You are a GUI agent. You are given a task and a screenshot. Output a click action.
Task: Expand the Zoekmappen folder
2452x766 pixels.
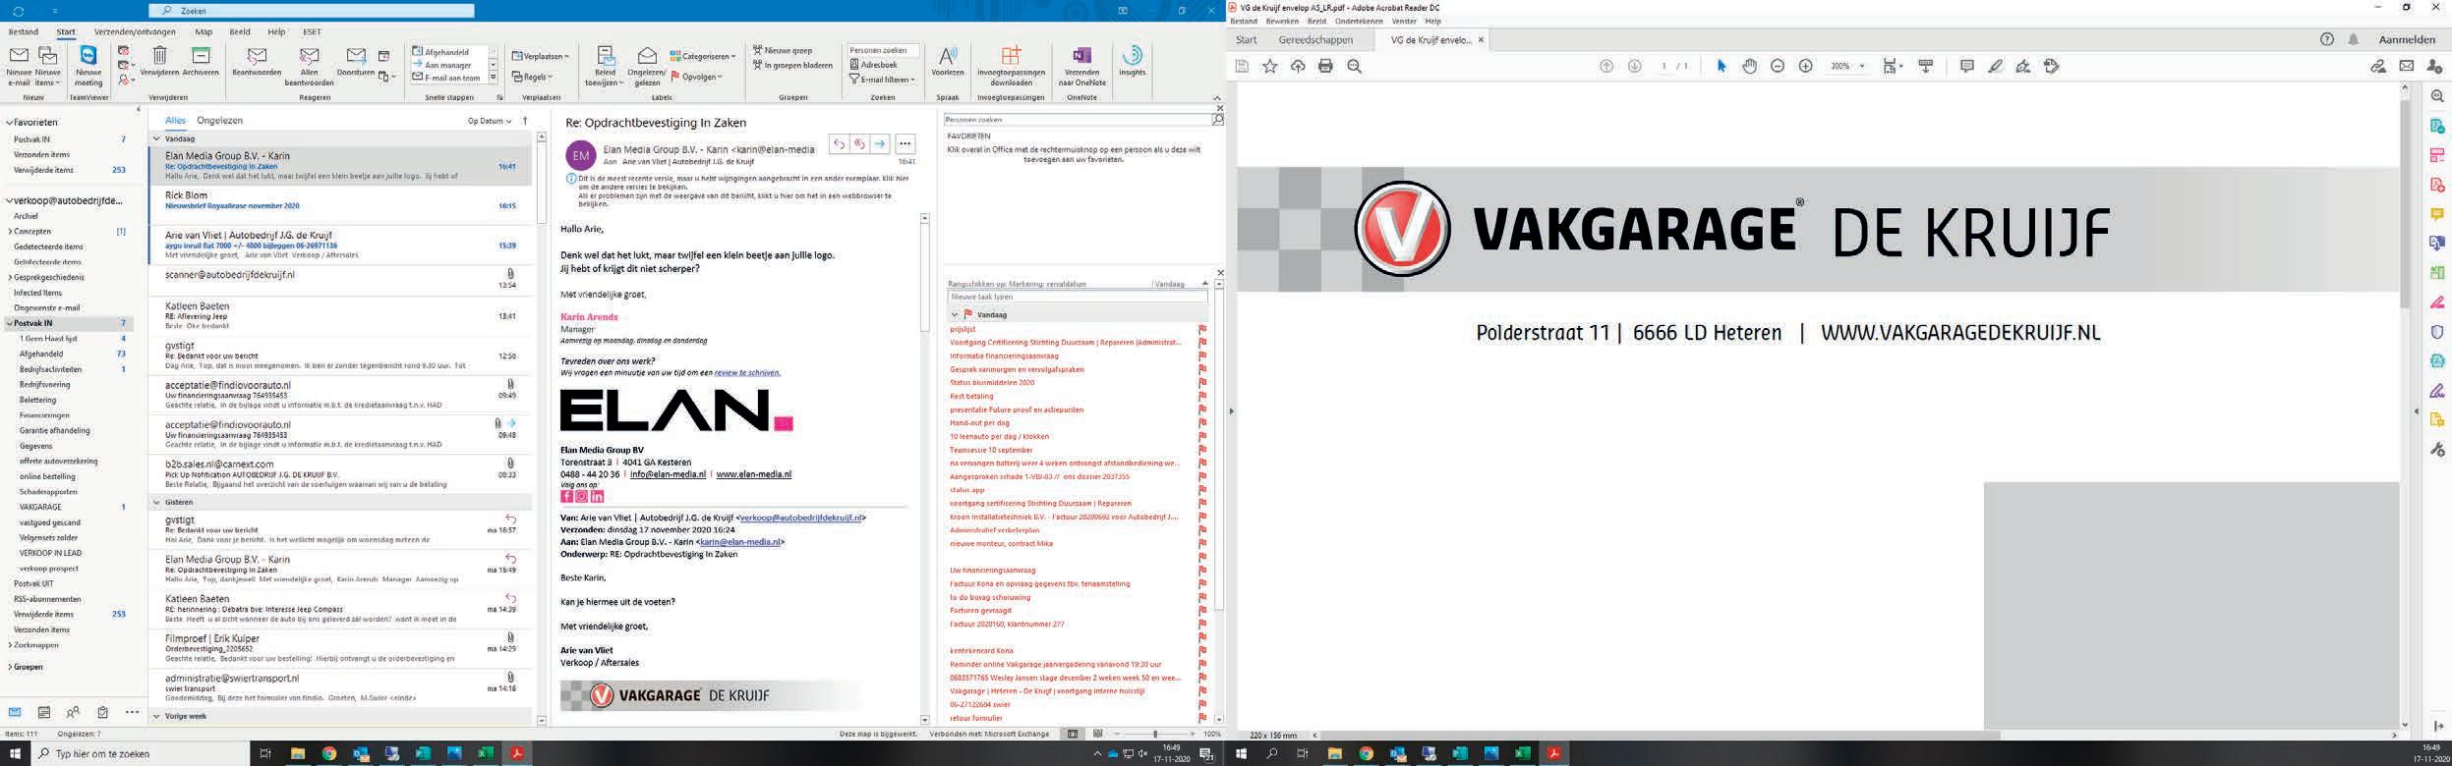(10, 645)
